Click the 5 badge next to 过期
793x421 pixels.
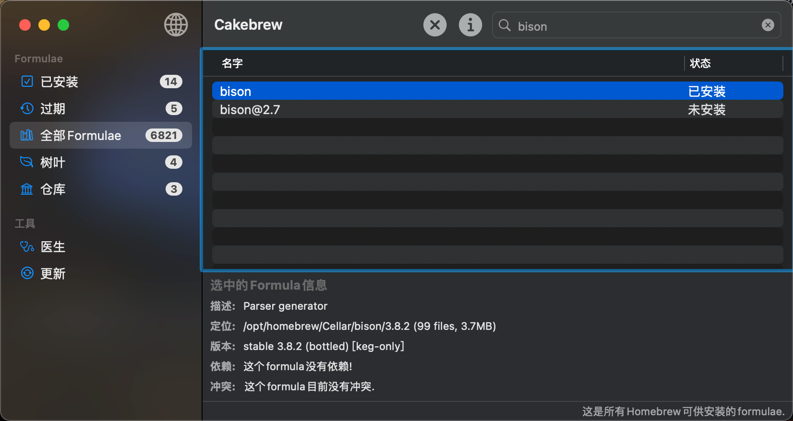[174, 108]
